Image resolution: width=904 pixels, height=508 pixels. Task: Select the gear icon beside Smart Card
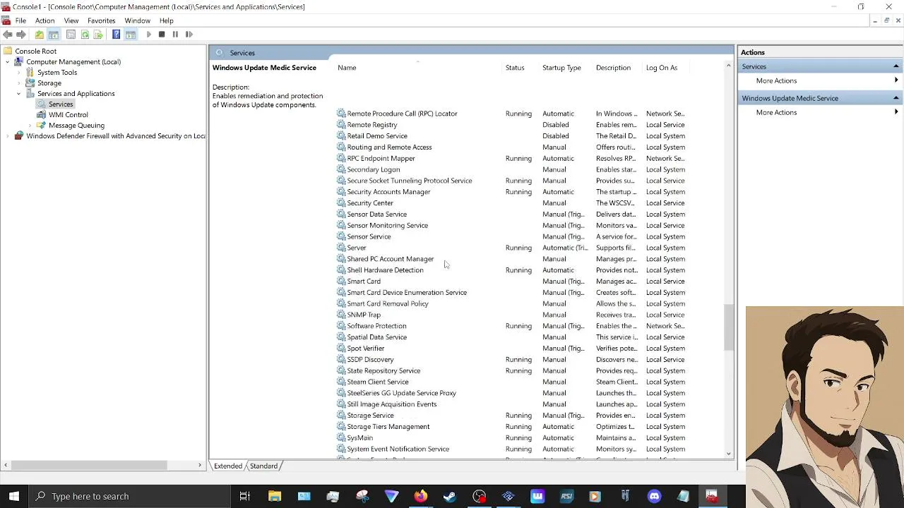pos(341,281)
